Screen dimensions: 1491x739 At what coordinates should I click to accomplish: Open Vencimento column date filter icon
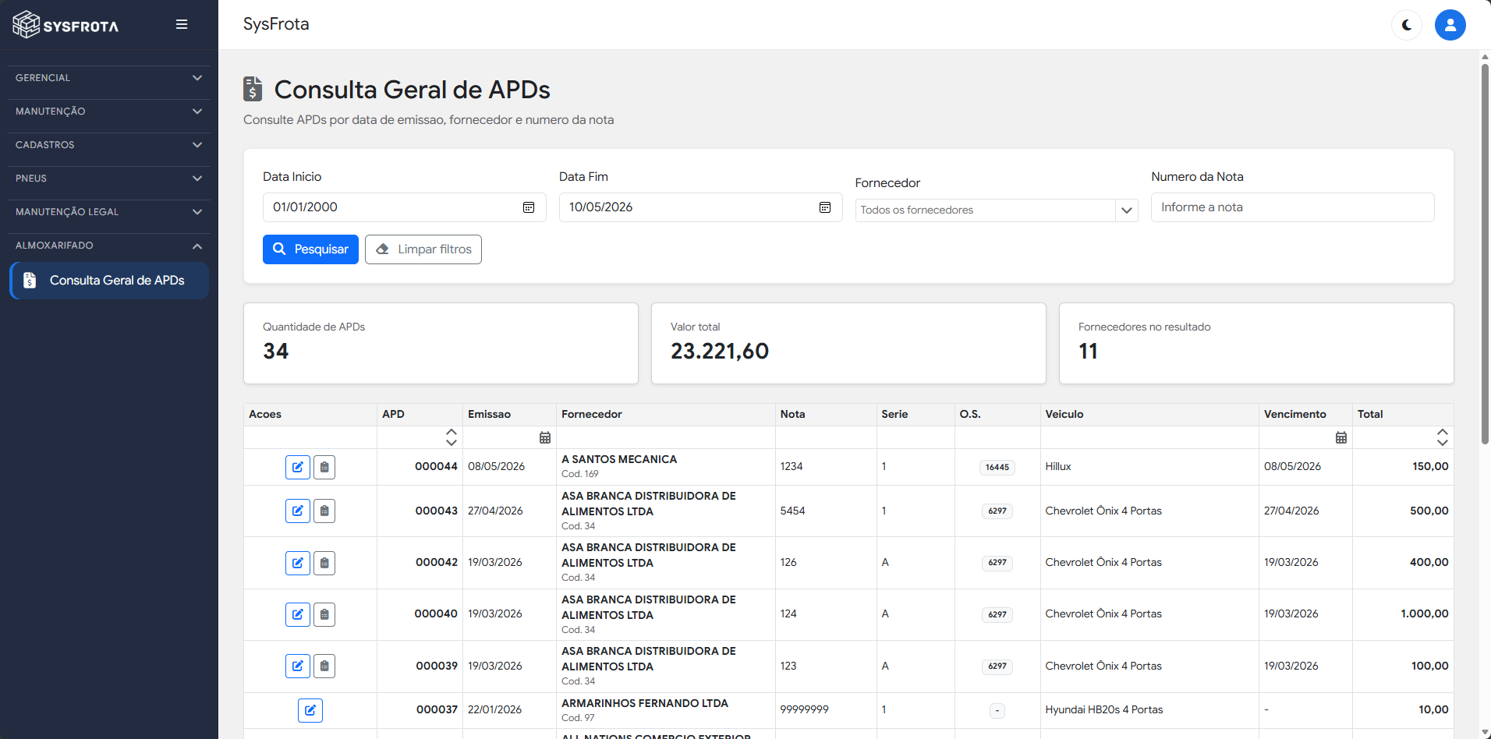point(1341,438)
